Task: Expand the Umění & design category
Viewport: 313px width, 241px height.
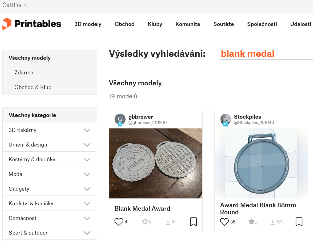Action: pos(87,145)
